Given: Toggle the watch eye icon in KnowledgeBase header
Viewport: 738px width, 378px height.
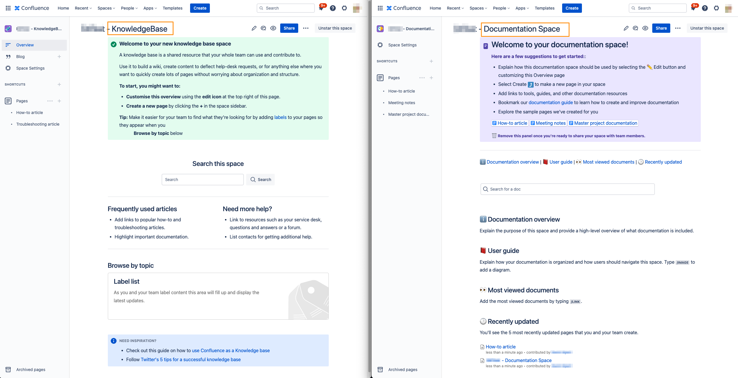Looking at the screenshot, I should point(273,28).
